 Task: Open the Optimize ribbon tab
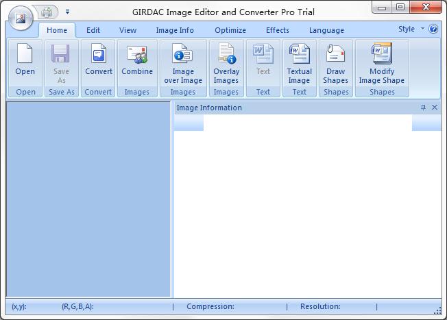(230, 30)
